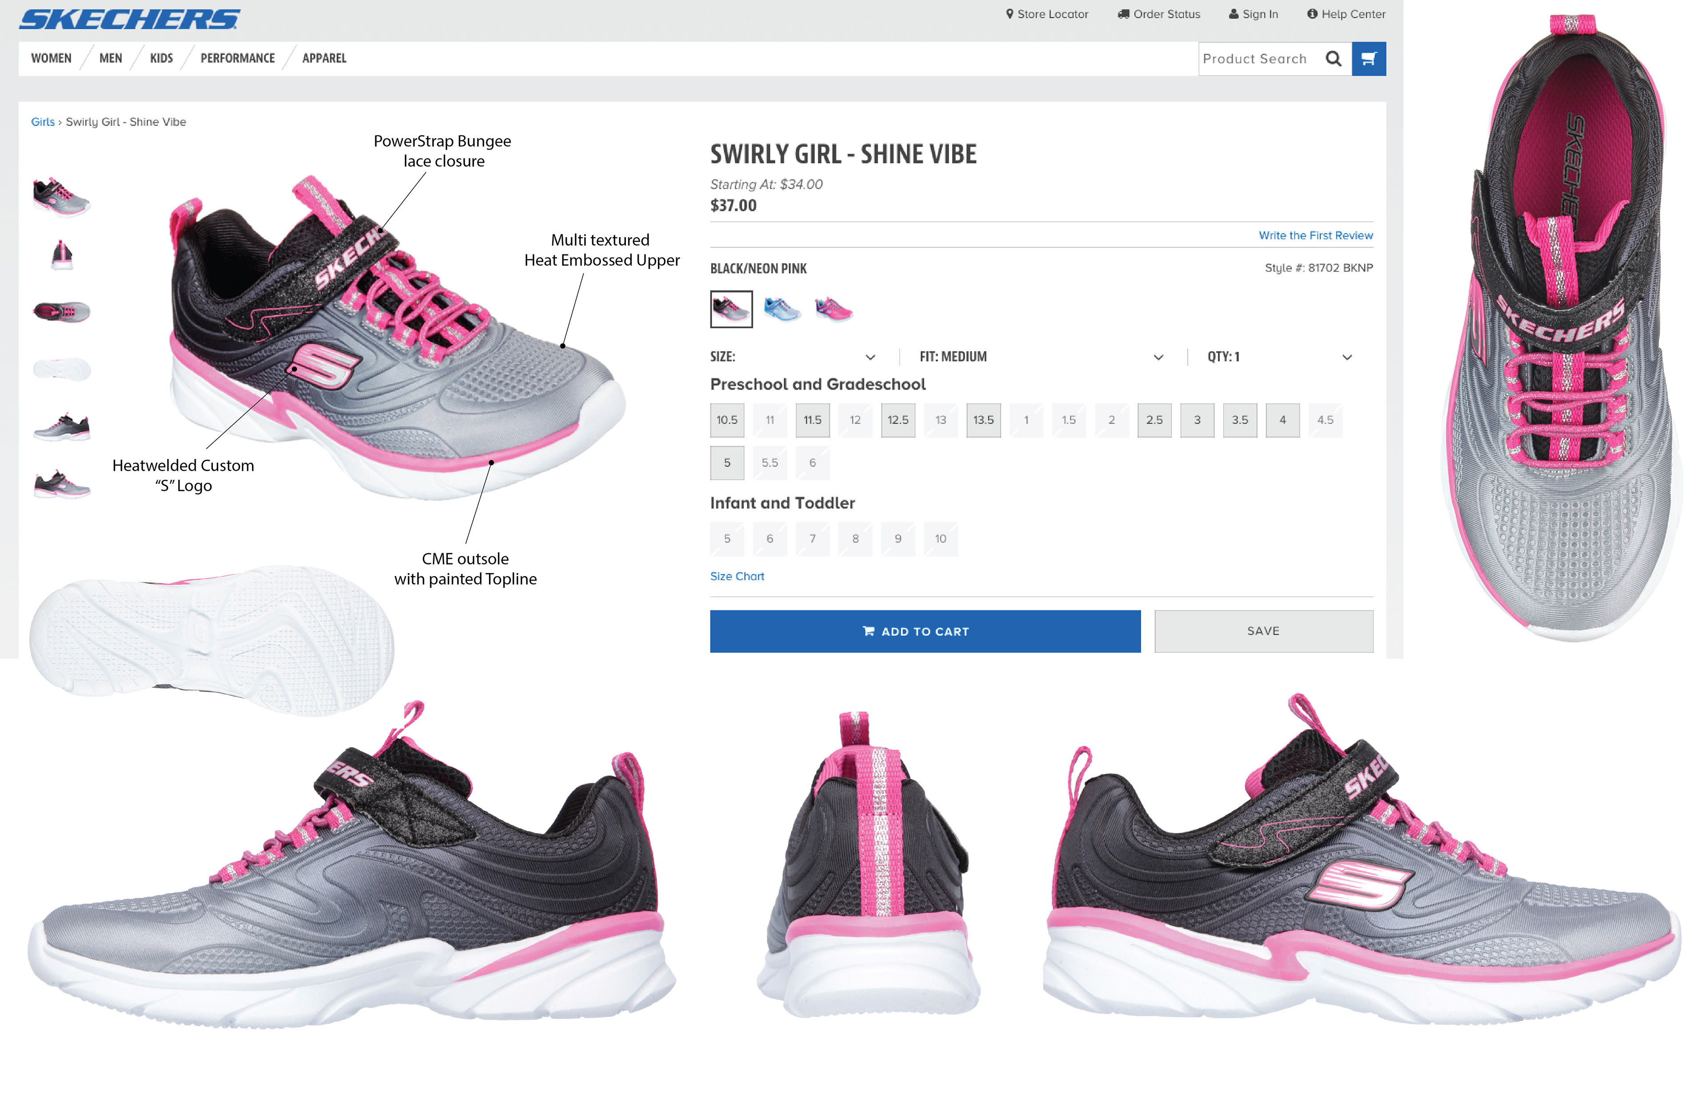Select size 11.5
The width and height of the screenshot is (1707, 1104).
pyautogui.click(x=812, y=420)
